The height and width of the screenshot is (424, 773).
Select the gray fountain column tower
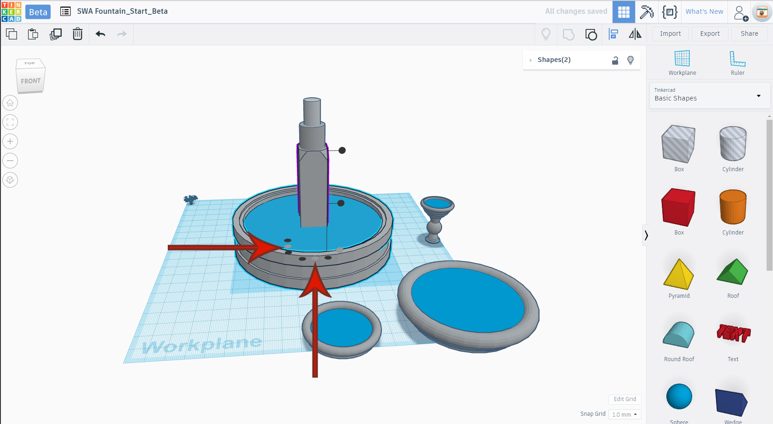pyautogui.click(x=313, y=163)
